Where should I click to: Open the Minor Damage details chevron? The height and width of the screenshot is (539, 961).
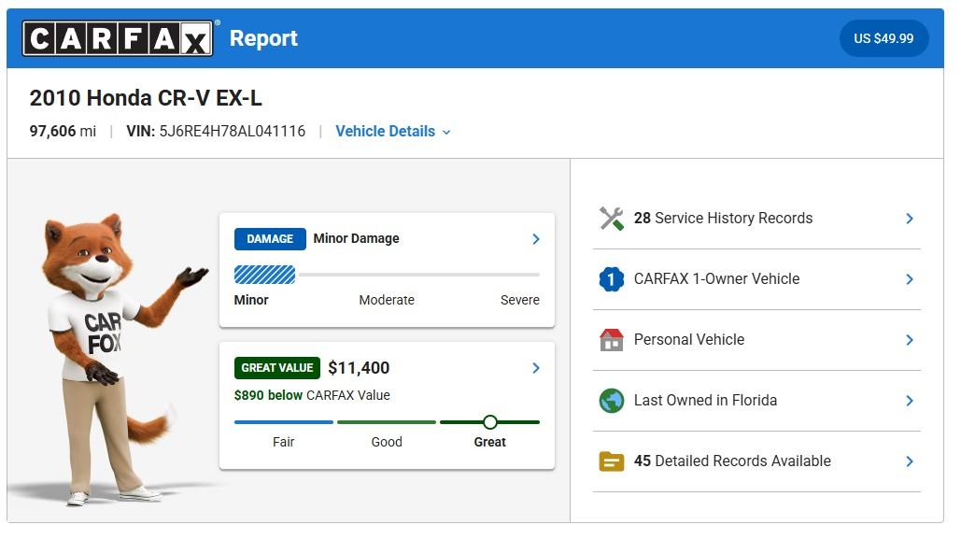coord(536,239)
